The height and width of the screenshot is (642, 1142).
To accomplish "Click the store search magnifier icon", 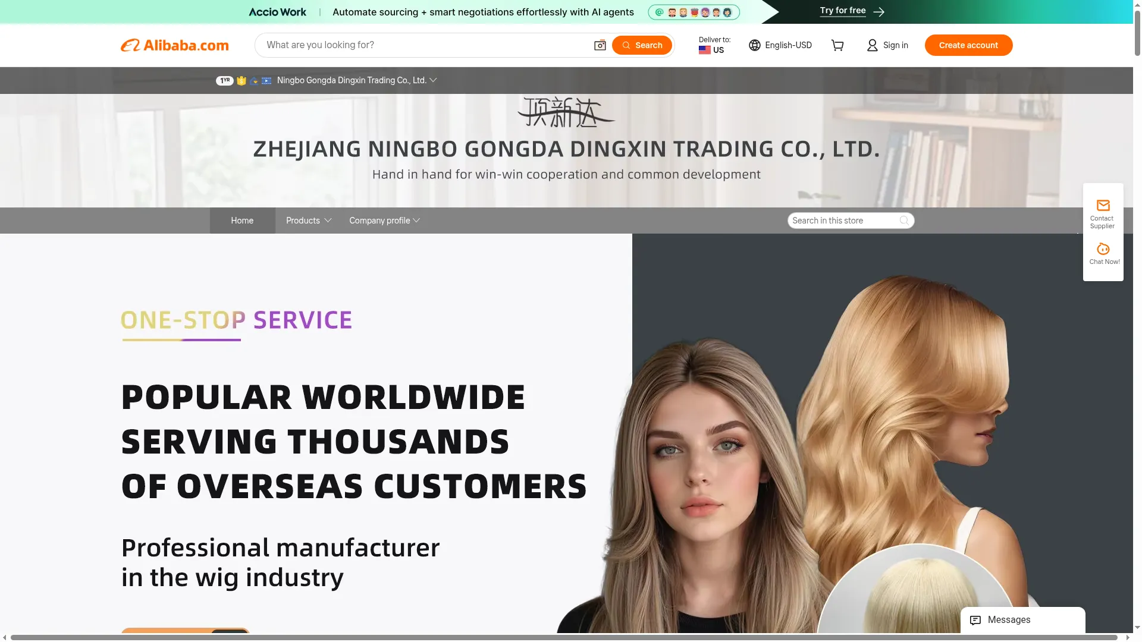I will [904, 221].
